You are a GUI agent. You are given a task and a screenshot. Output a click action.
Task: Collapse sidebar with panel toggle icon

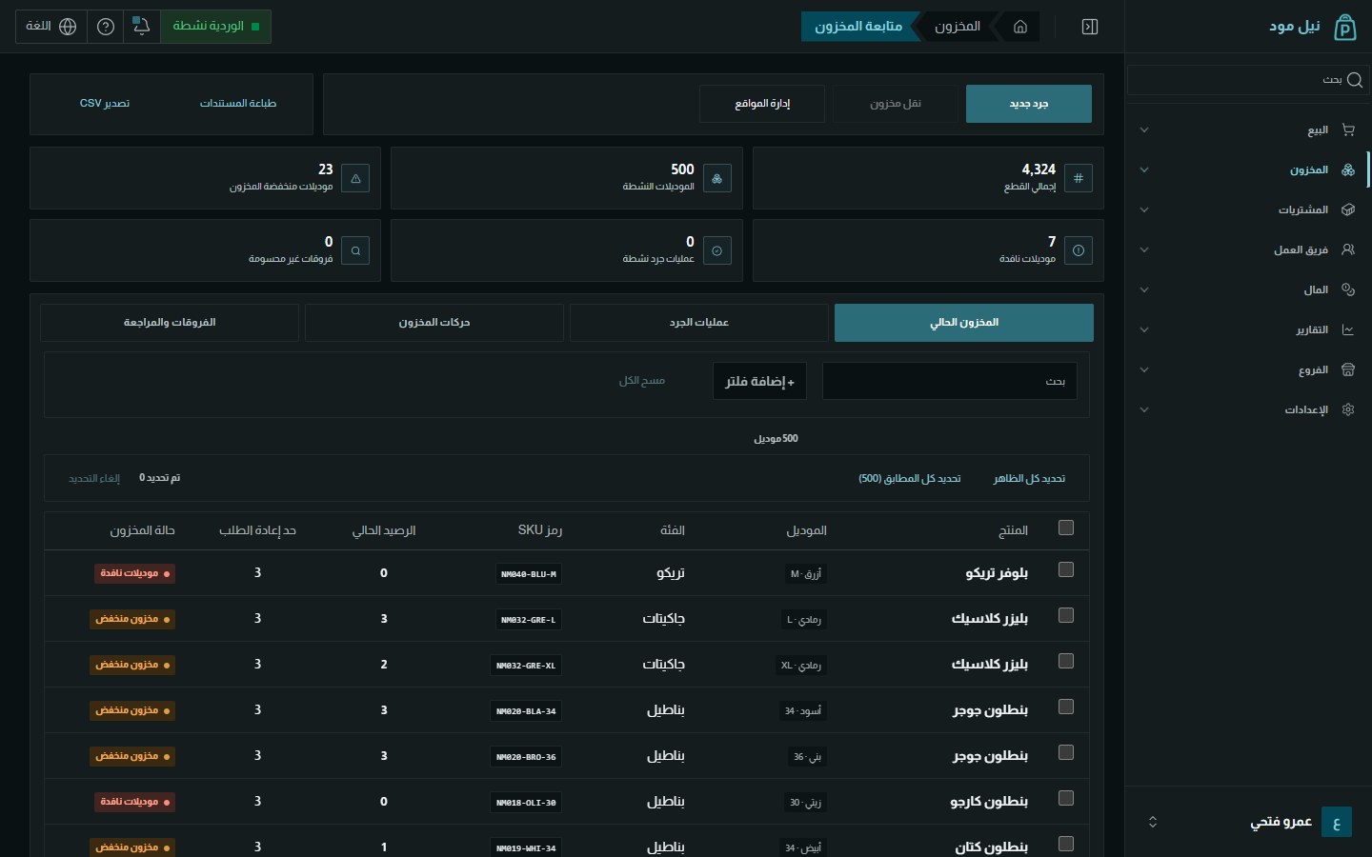tap(1090, 27)
